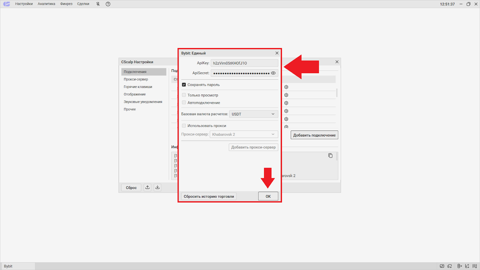Minimize the CScalp main window

point(461,4)
